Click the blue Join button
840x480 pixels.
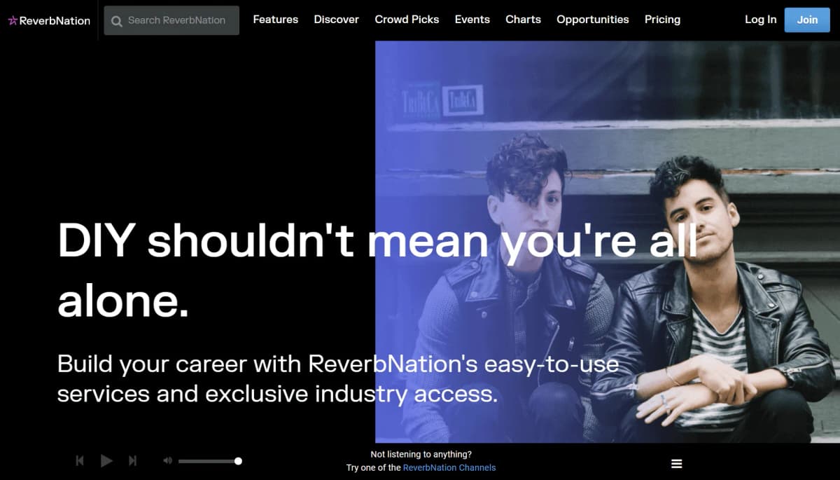point(807,20)
